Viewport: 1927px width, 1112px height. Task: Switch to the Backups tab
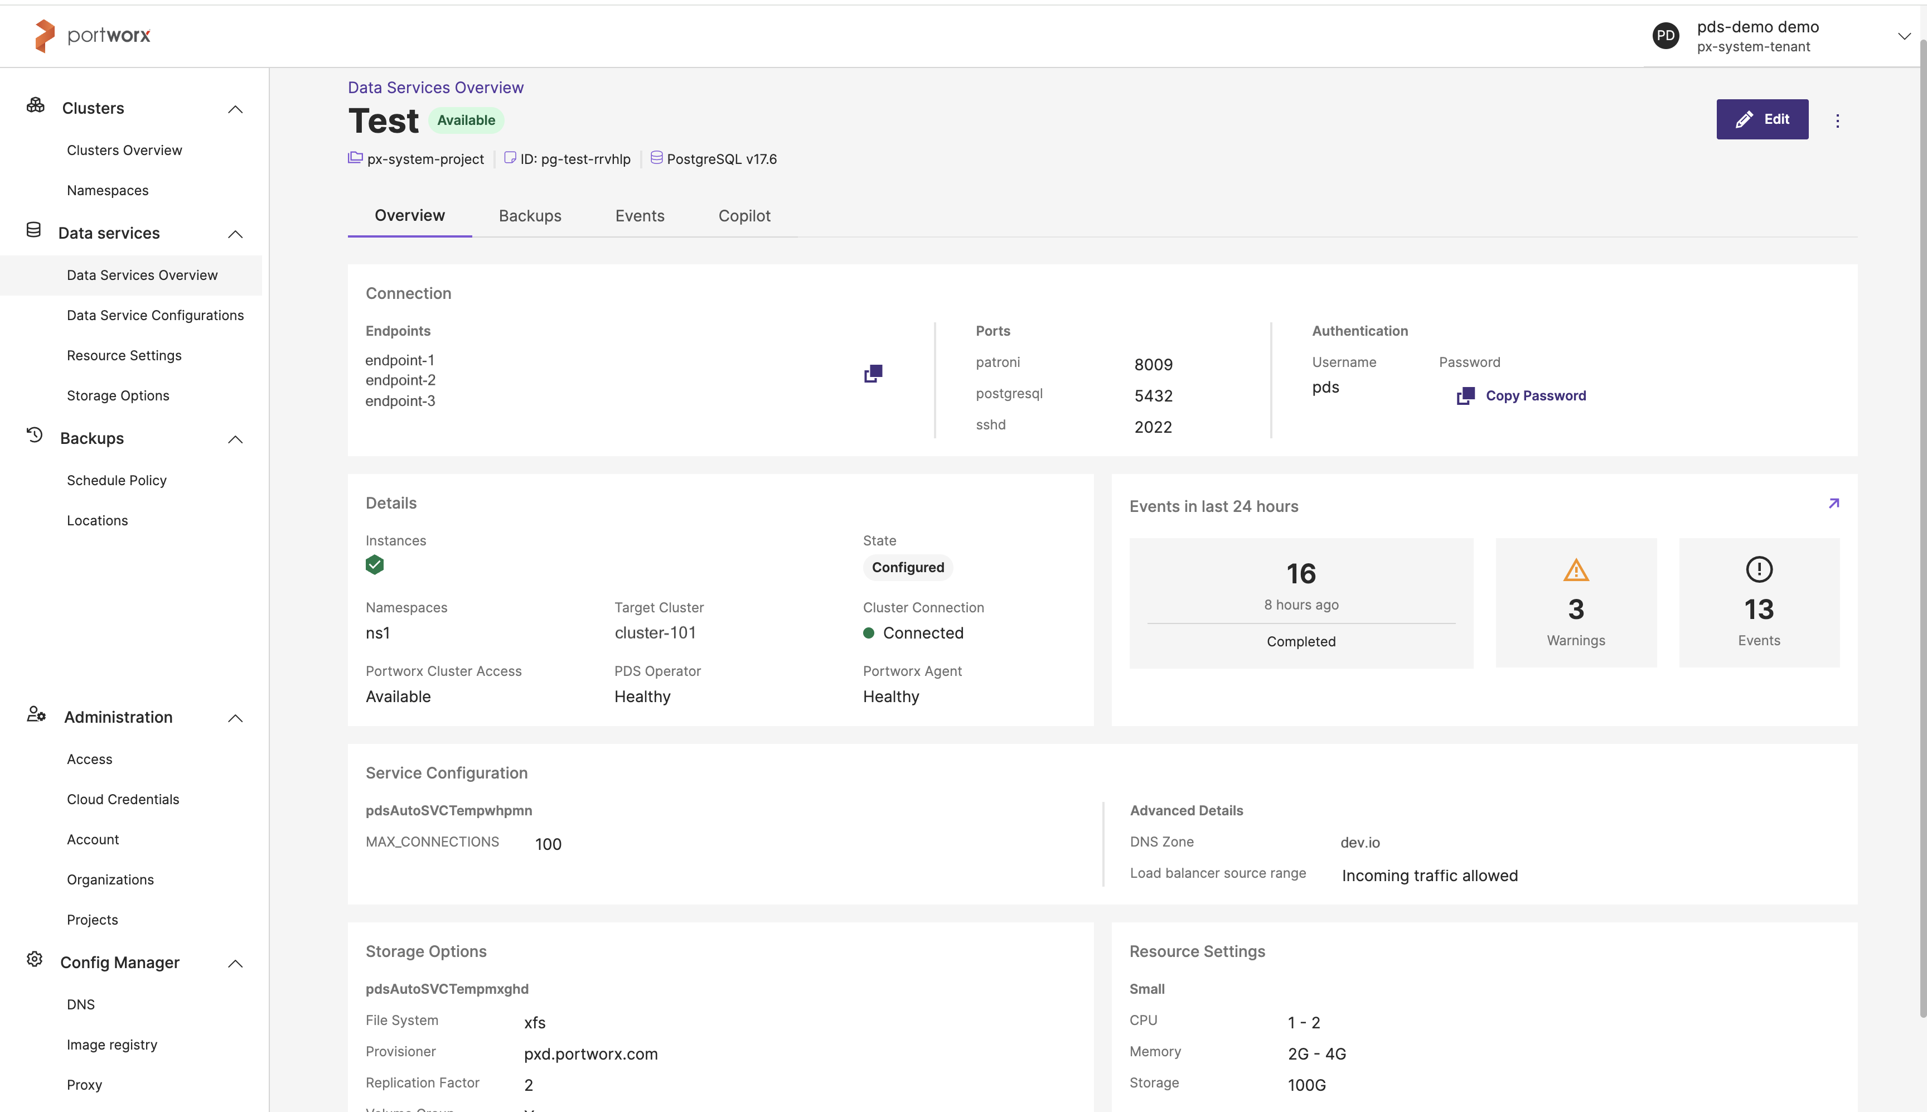(529, 216)
